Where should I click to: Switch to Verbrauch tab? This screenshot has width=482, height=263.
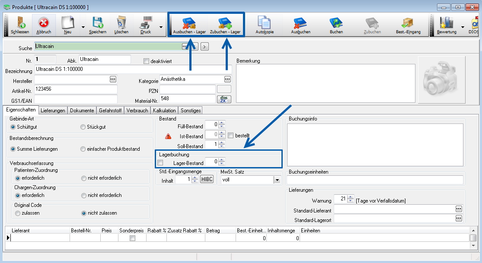(x=137, y=110)
